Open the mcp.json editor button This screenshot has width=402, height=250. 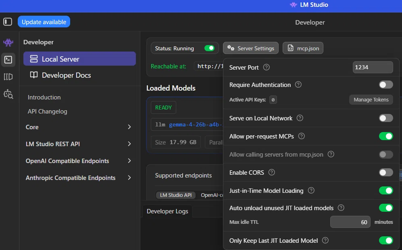coord(303,48)
